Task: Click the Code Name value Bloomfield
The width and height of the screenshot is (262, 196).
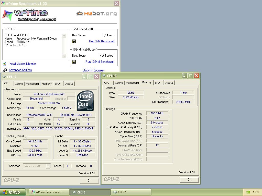Action: [x=36, y=99]
